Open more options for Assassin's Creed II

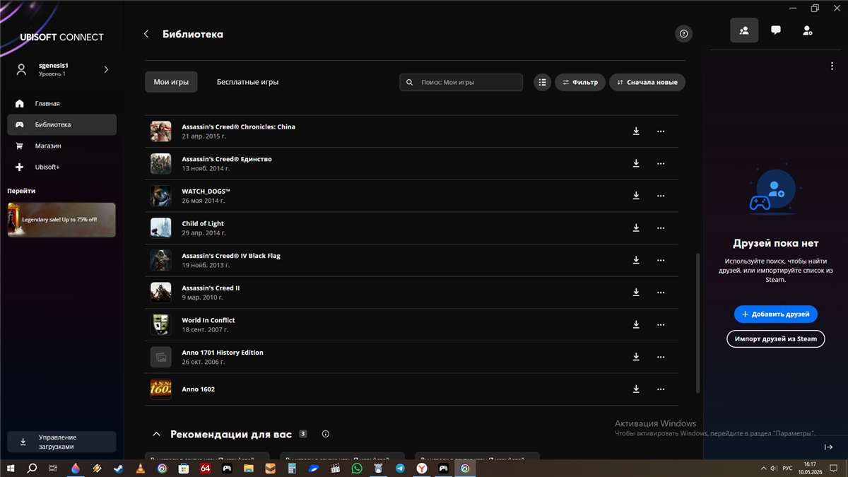point(661,293)
